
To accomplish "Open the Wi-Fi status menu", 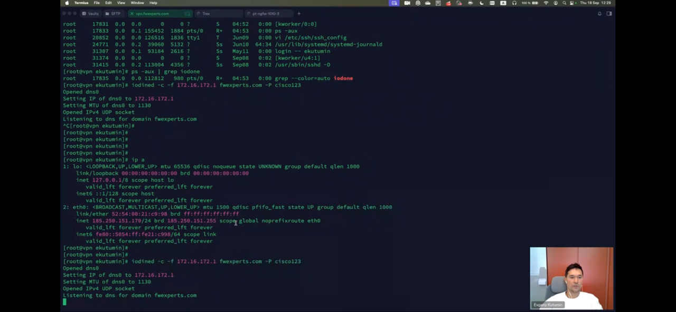I will coord(546,3).
